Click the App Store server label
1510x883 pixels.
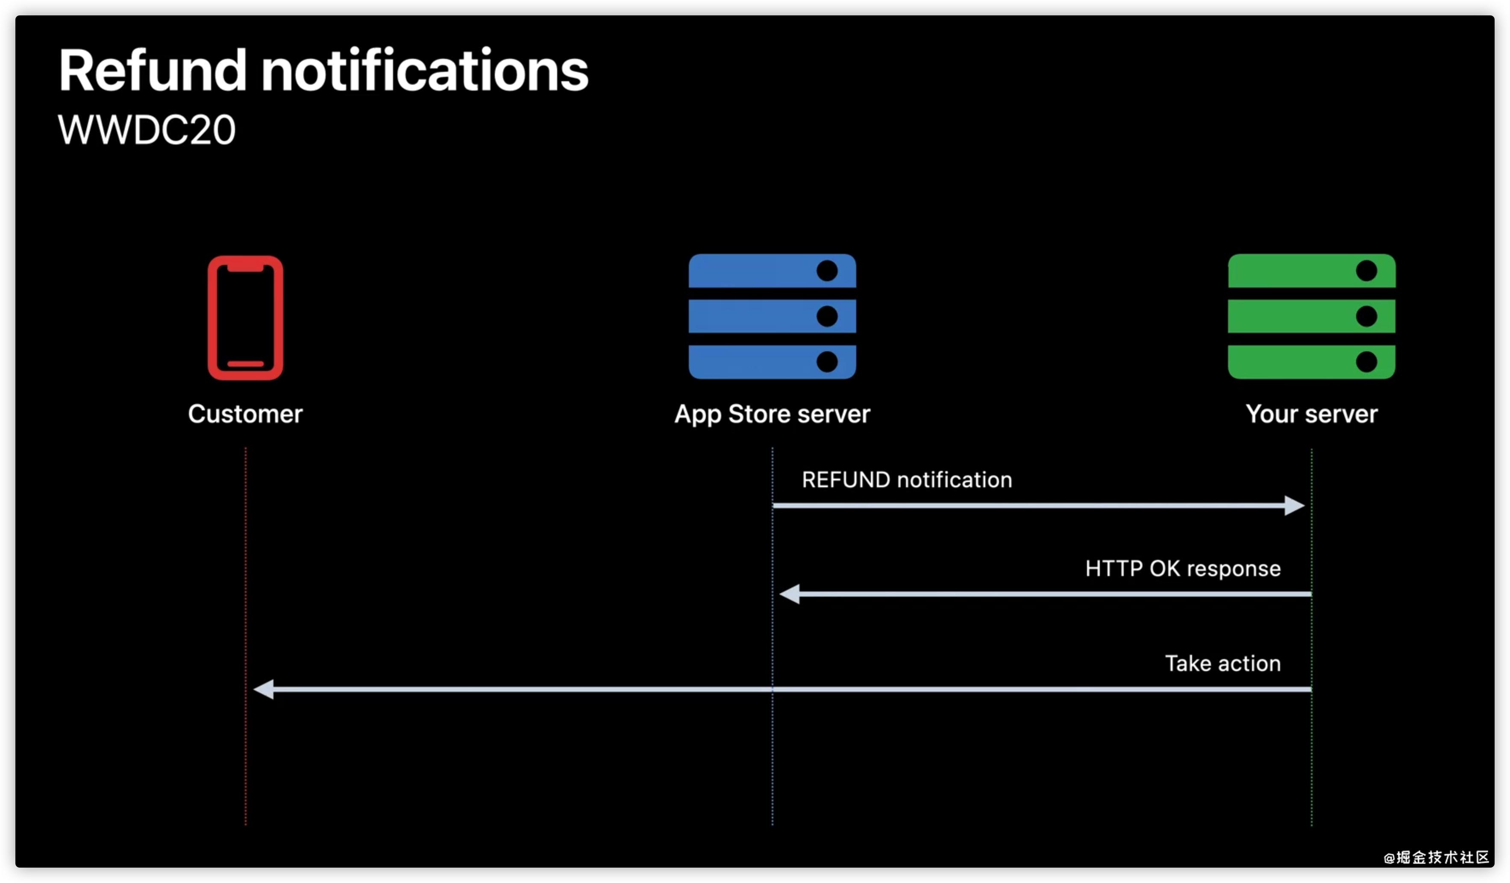772,414
